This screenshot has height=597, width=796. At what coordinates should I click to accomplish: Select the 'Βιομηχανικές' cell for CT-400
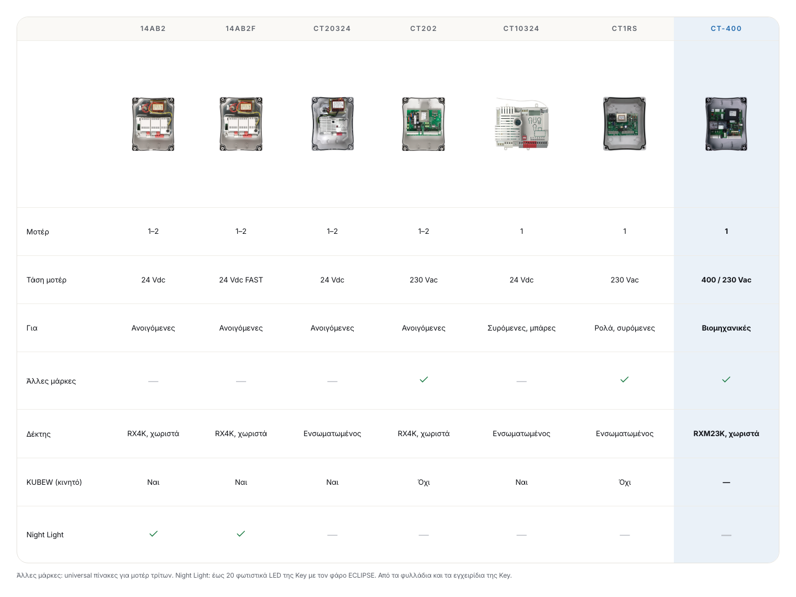pyautogui.click(x=726, y=328)
